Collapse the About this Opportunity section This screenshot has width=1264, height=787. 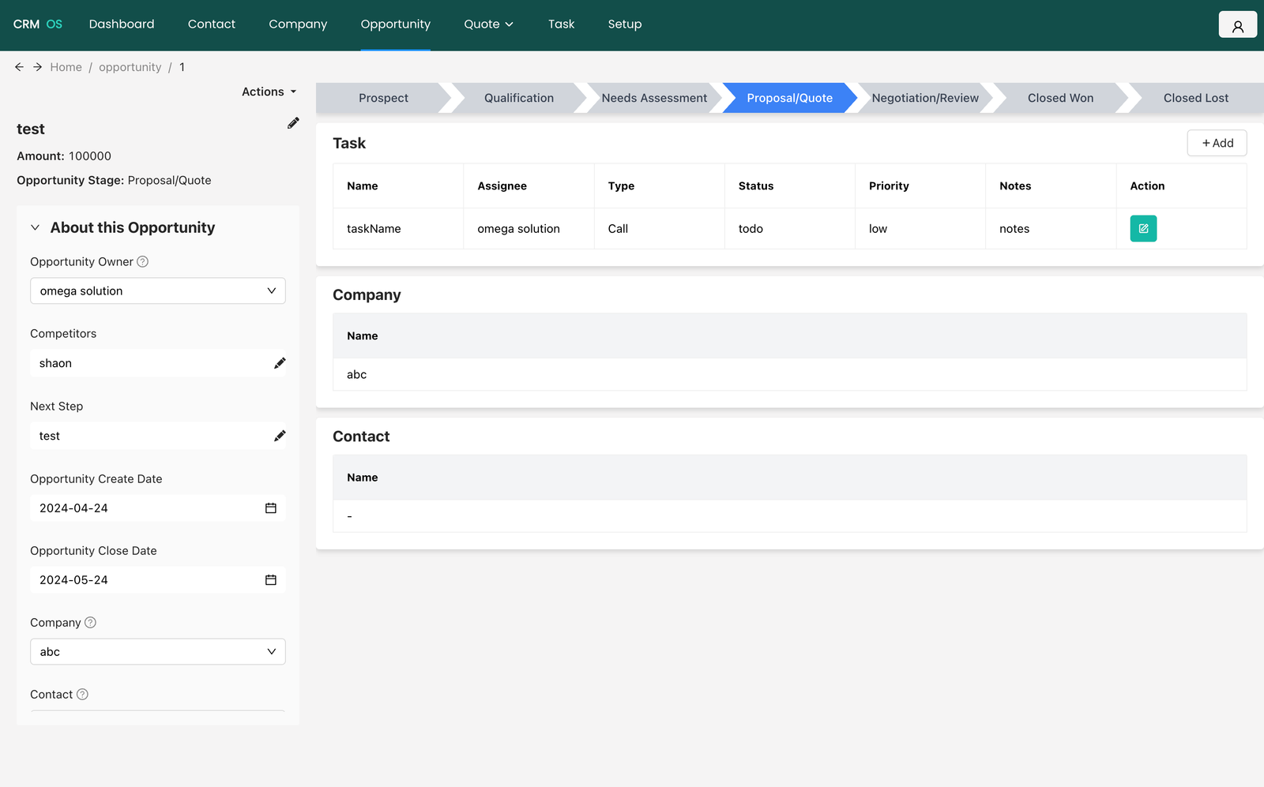(35, 228)
